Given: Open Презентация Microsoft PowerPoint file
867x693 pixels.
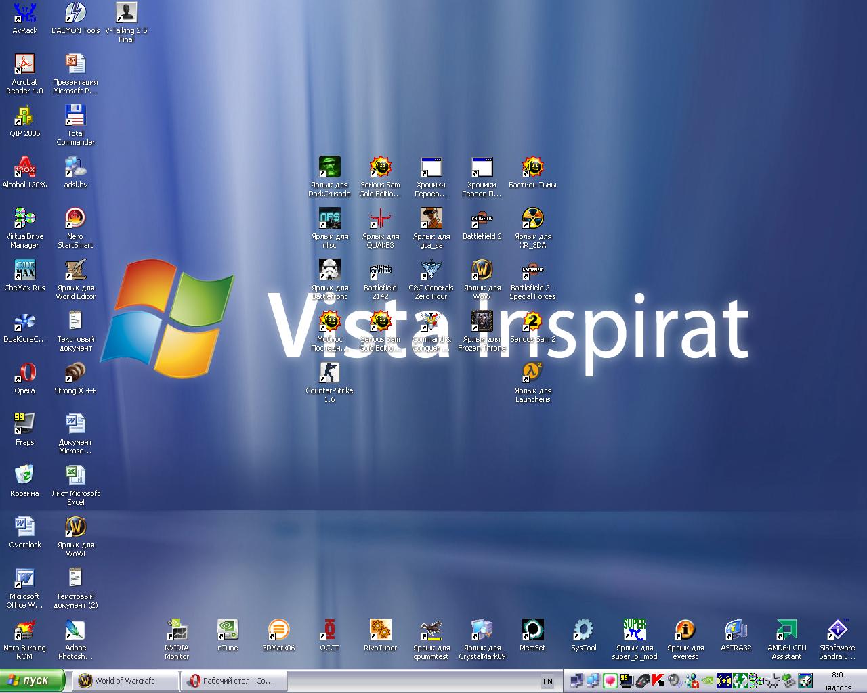Looking at the screenshot, I should click(75, 64).
